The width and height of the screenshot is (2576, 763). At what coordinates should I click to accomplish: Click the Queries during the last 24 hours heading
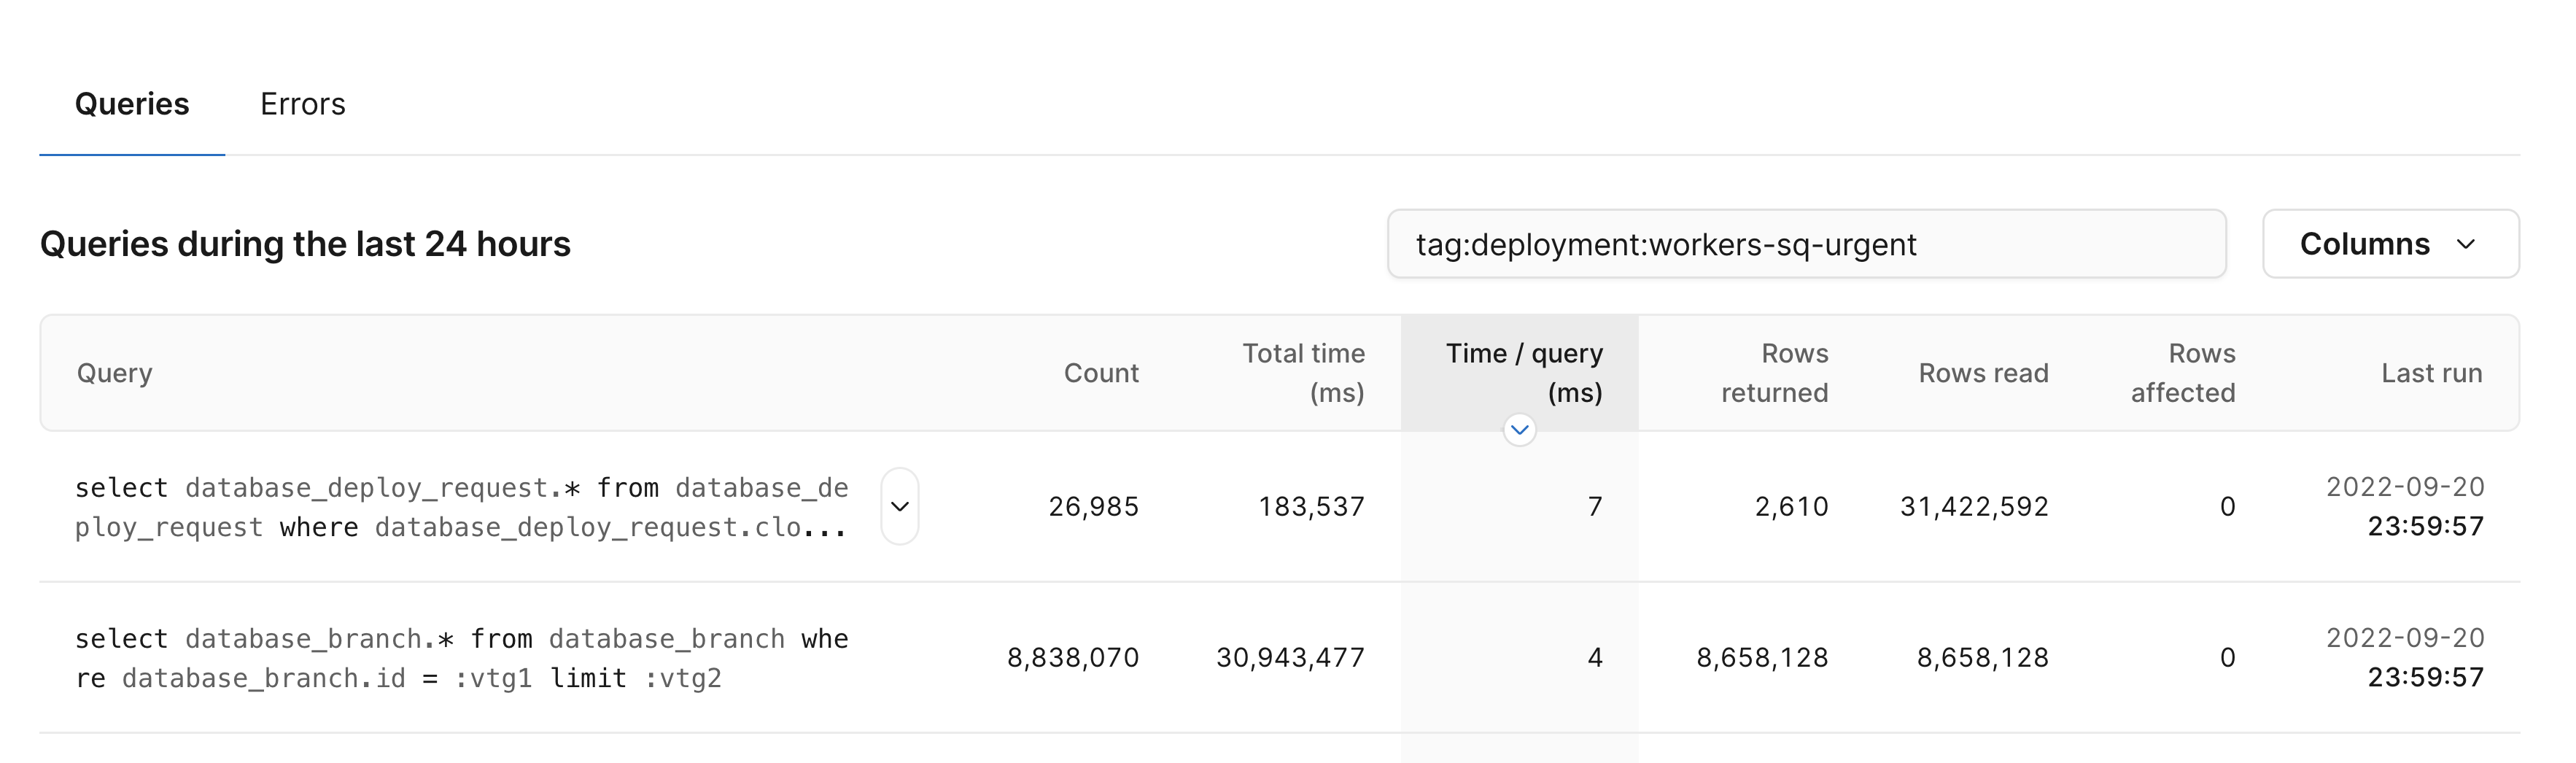305,243
